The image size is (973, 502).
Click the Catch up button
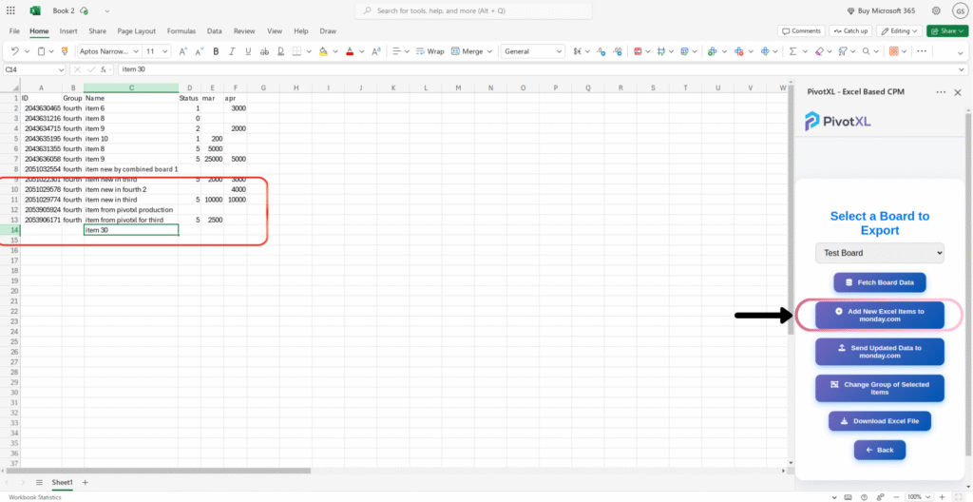tap(850, 31)
